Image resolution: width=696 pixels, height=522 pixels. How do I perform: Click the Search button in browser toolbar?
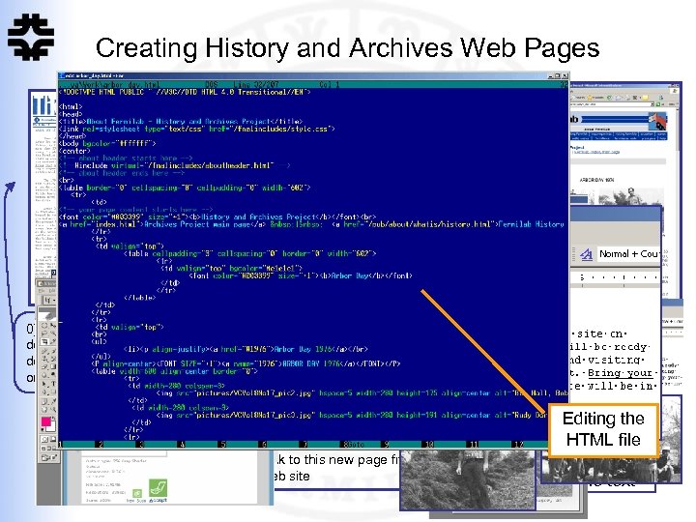[578, 98]
